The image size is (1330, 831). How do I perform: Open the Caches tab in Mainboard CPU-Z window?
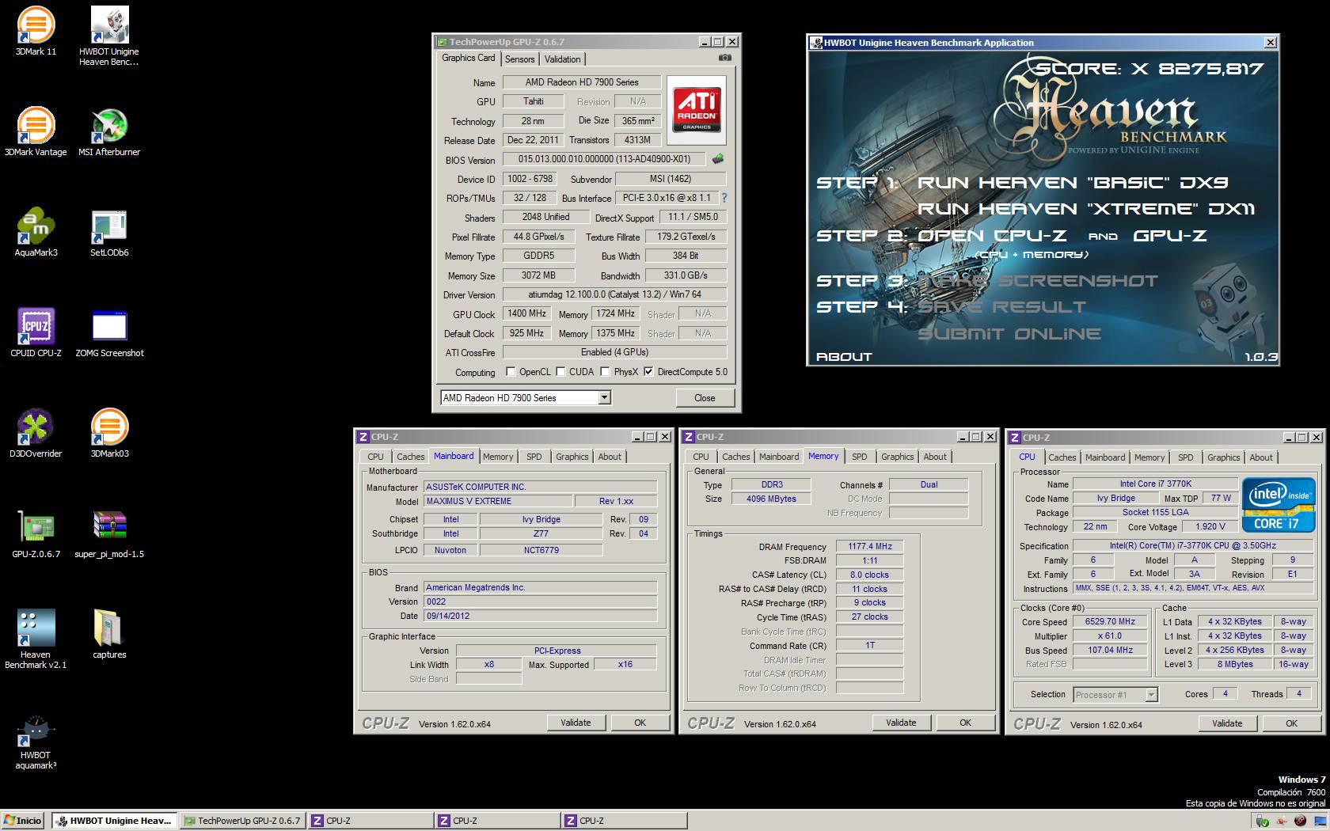pos(410,457)
